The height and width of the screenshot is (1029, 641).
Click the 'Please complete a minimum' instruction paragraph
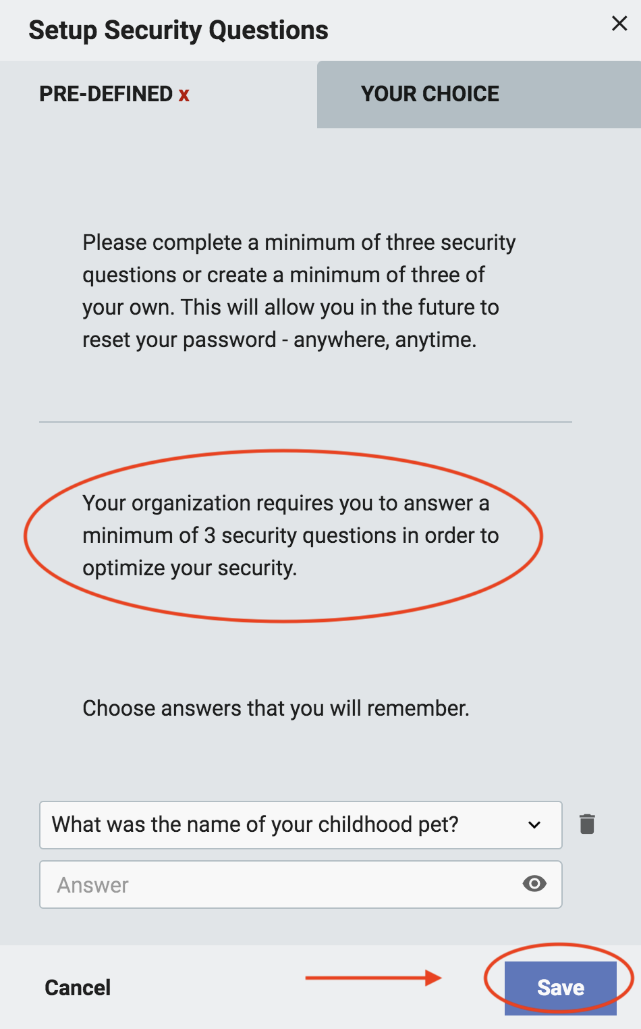[299, 291]
